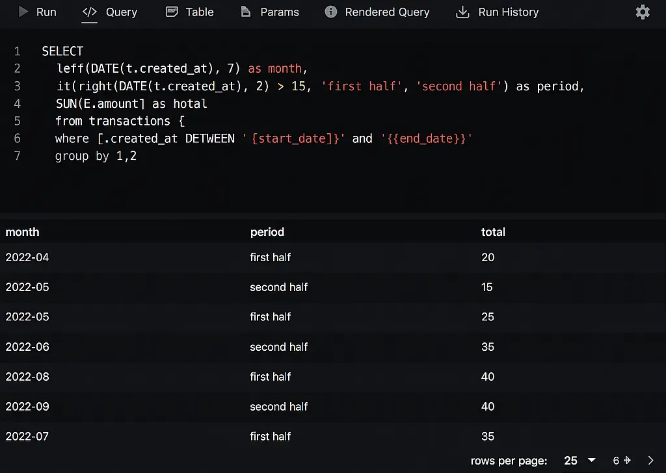Open the Params tab
This screenshot has width=666, height=473.
coord(280,12)
